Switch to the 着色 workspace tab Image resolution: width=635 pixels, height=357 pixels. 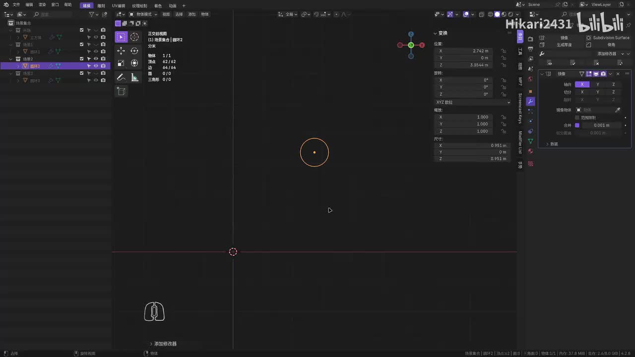158,5
